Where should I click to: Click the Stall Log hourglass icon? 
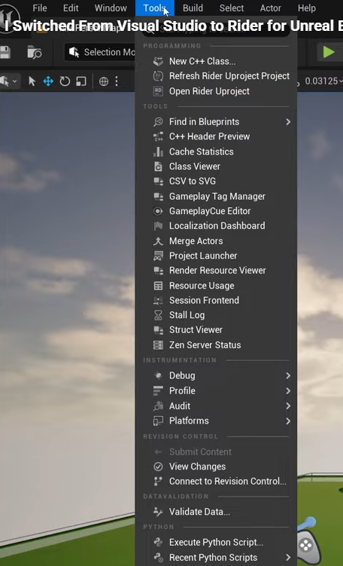click(x=158, y=315)
